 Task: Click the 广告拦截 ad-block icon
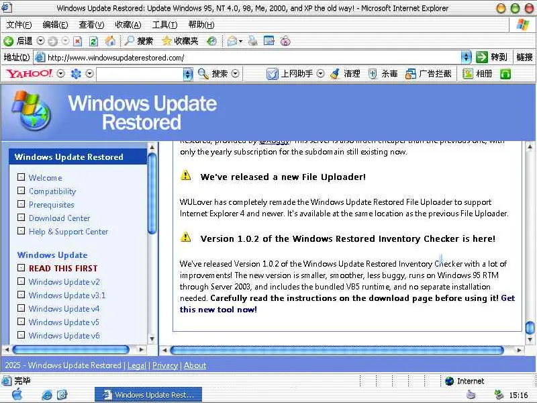click(x=410, y=74)
